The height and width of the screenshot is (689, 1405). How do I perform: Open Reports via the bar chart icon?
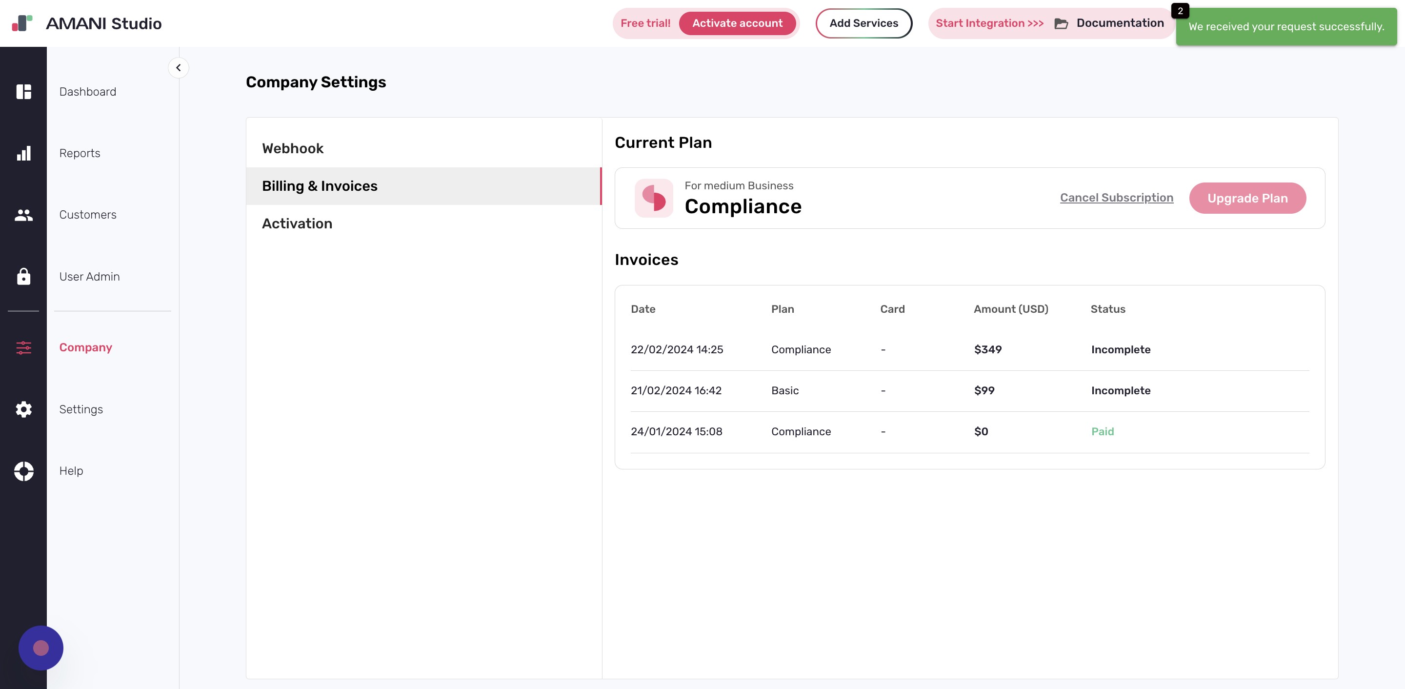23,153
